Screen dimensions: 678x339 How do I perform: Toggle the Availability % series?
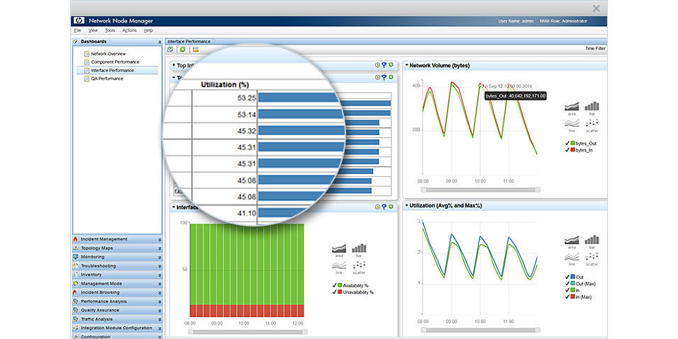[x=334, y=285]
